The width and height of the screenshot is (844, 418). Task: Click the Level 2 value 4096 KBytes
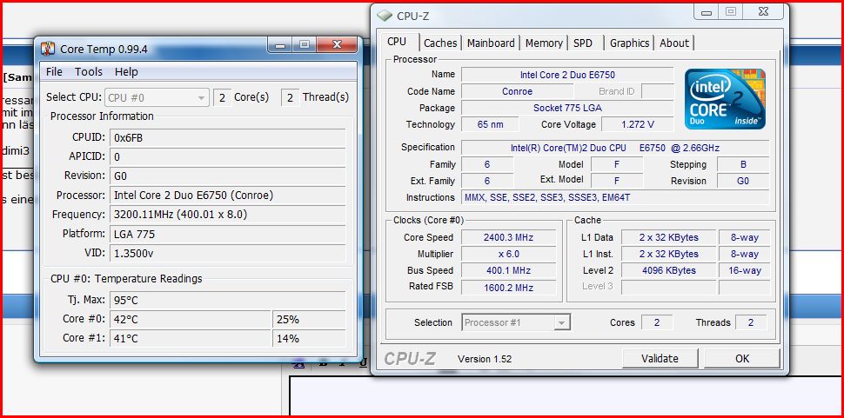[x=669, y=271]
